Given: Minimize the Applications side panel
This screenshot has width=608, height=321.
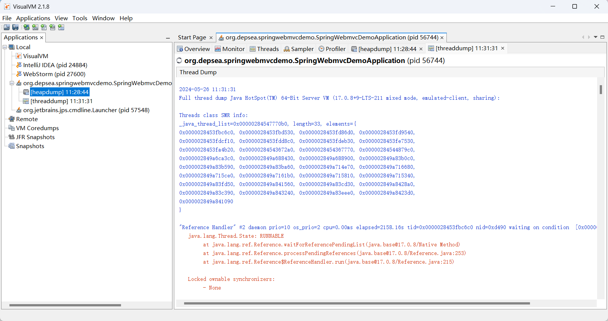Looking at the screenshot, I should (x=168, y=38).
